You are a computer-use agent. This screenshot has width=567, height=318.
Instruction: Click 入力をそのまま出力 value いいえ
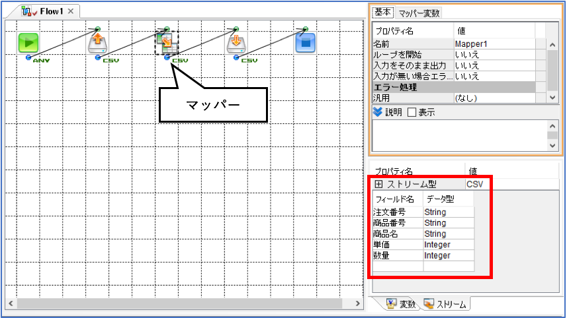click(x=494, y=65)
